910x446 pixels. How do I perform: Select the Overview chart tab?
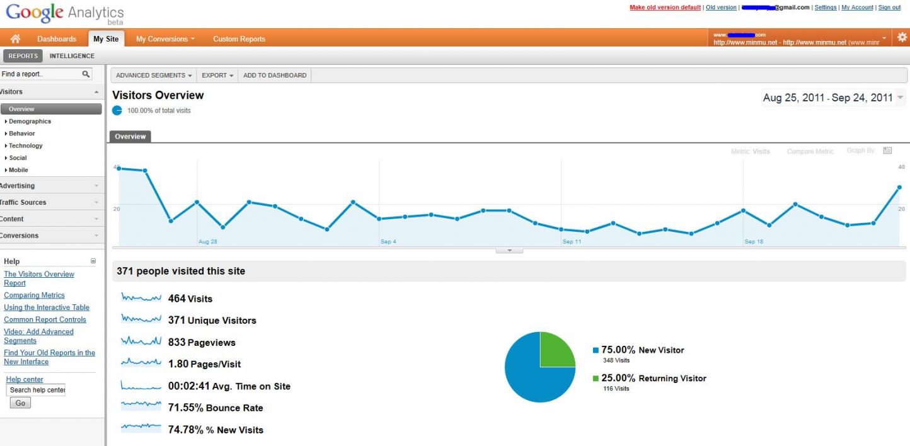point(130,137)
